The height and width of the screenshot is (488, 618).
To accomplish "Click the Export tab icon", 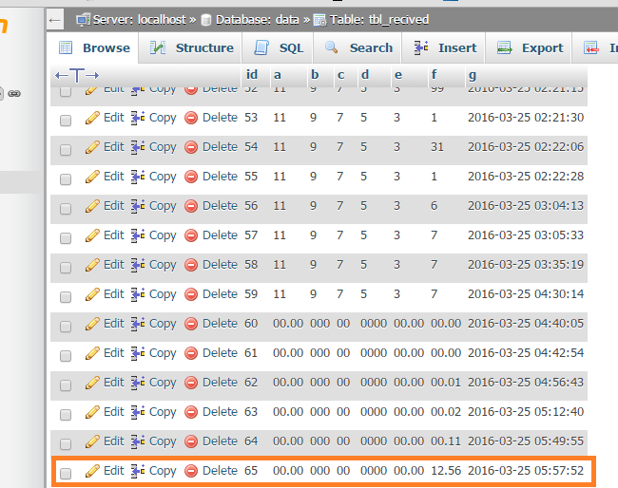I will 505,48.
